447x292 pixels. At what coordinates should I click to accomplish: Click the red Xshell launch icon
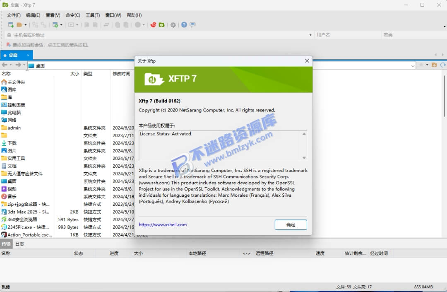click(154, 25)
